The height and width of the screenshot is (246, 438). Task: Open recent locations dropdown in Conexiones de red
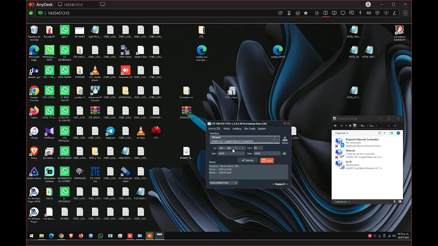[x=346, y=125]
